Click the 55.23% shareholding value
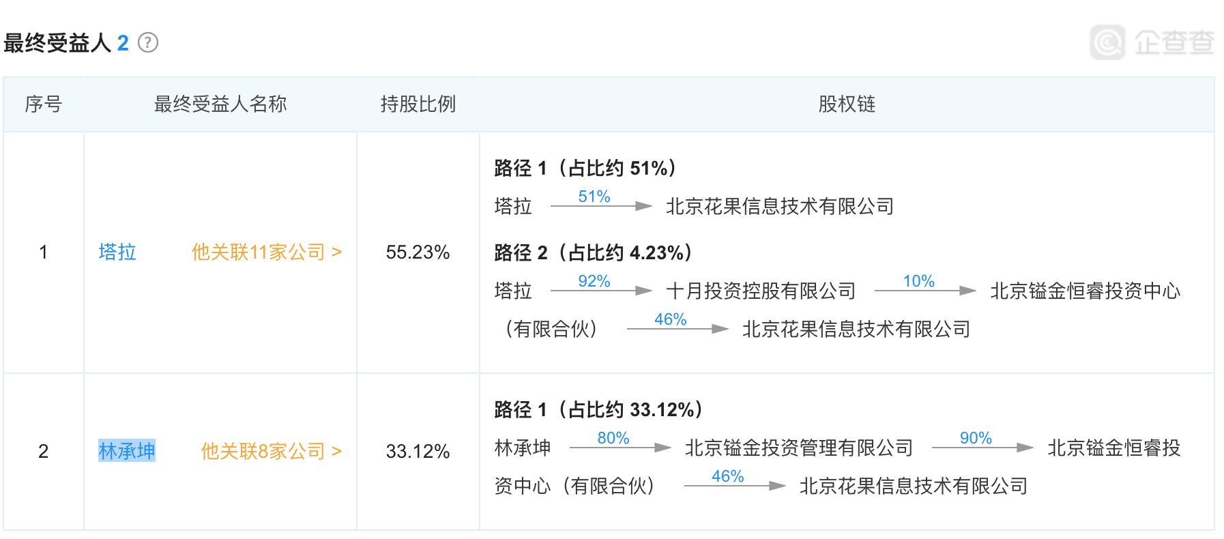This screenshot has height=539, width=1224. (x=418, y=252)
